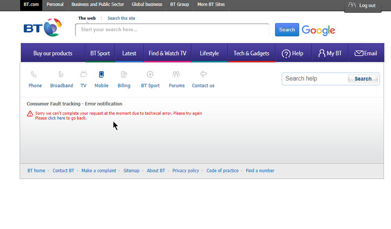Click the BT logo
This screenshot has width=391, height=229.
pos(43,28)
